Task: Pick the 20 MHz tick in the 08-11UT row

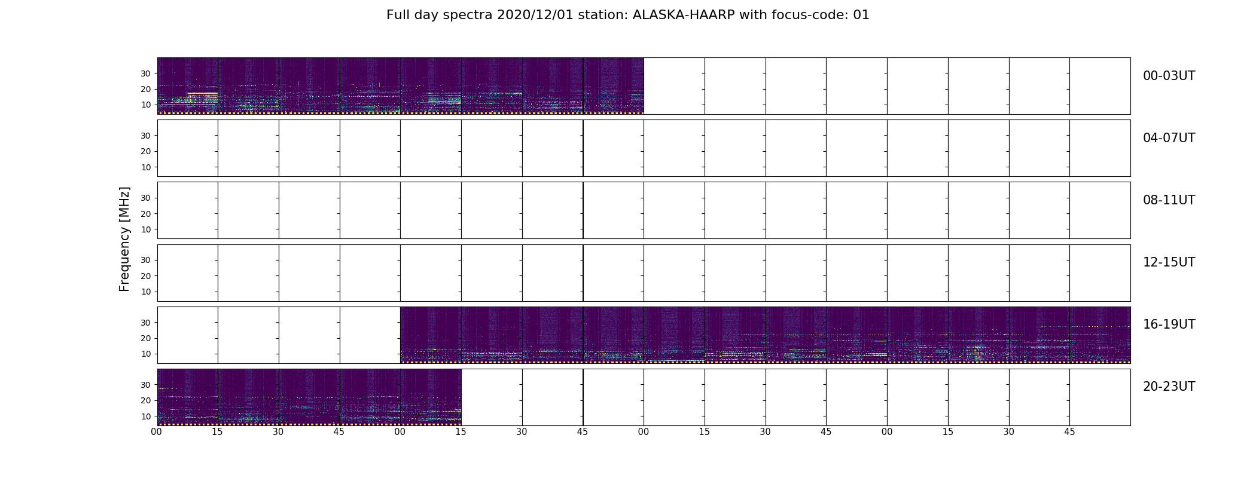Action: pyautogui.click(x=146, y=214)
